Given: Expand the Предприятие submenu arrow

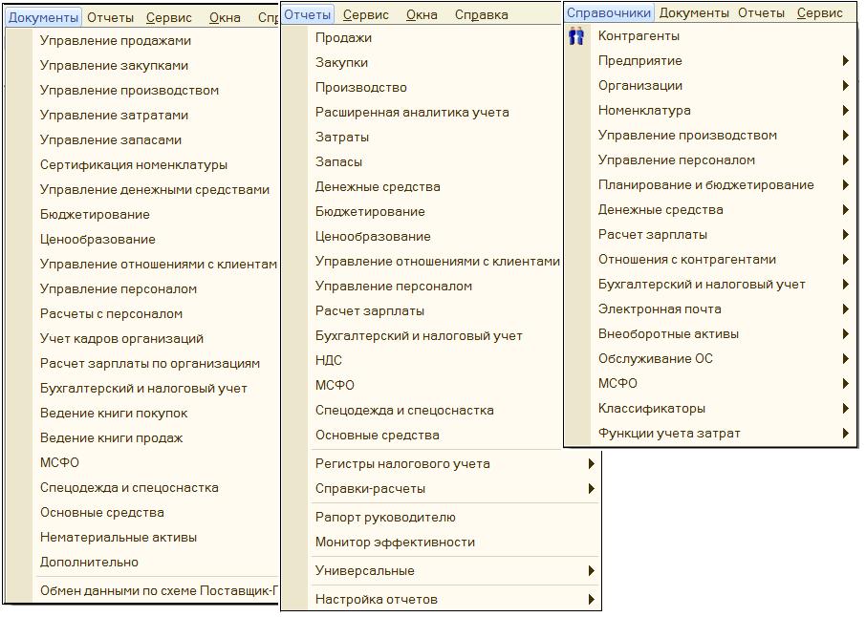Looking at the screenshot, I should (x=846, y=61).
